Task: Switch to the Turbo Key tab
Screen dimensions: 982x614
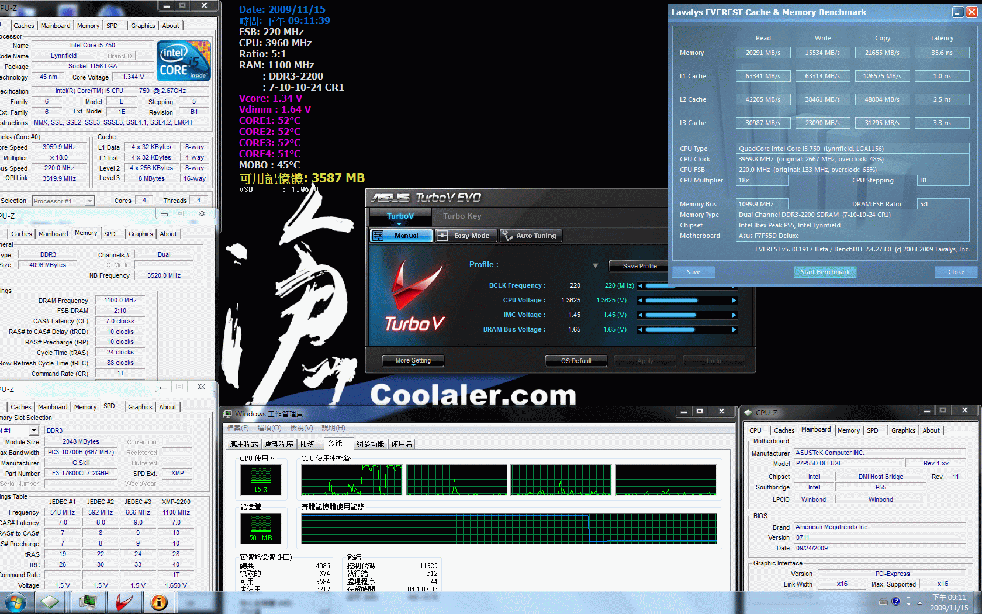Action: pos(462,216)
